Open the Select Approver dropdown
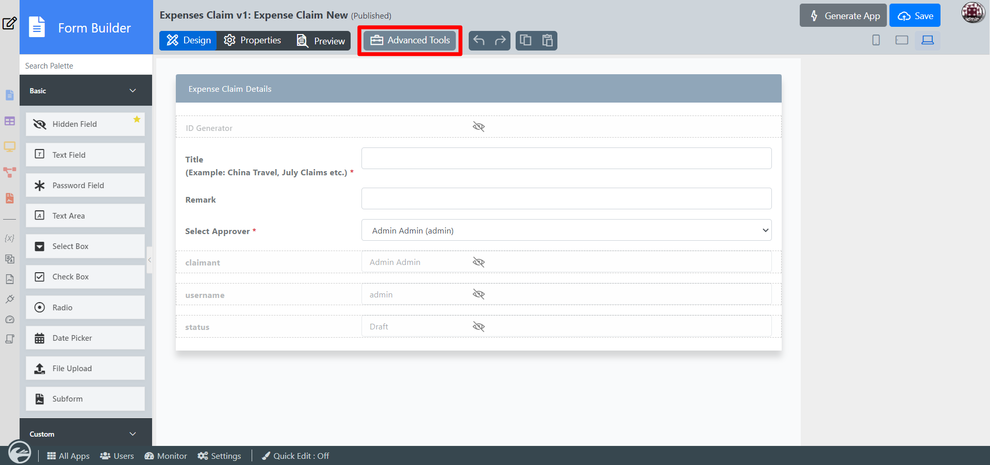 point(566,230)
